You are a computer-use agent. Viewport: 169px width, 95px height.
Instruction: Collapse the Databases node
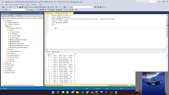[x=4, y=20]
